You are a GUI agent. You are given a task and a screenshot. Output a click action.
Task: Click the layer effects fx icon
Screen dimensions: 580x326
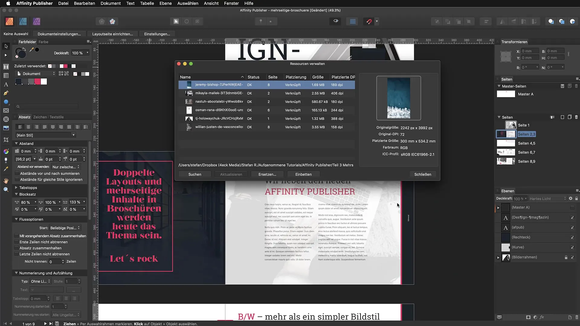[x=542, y=317]
